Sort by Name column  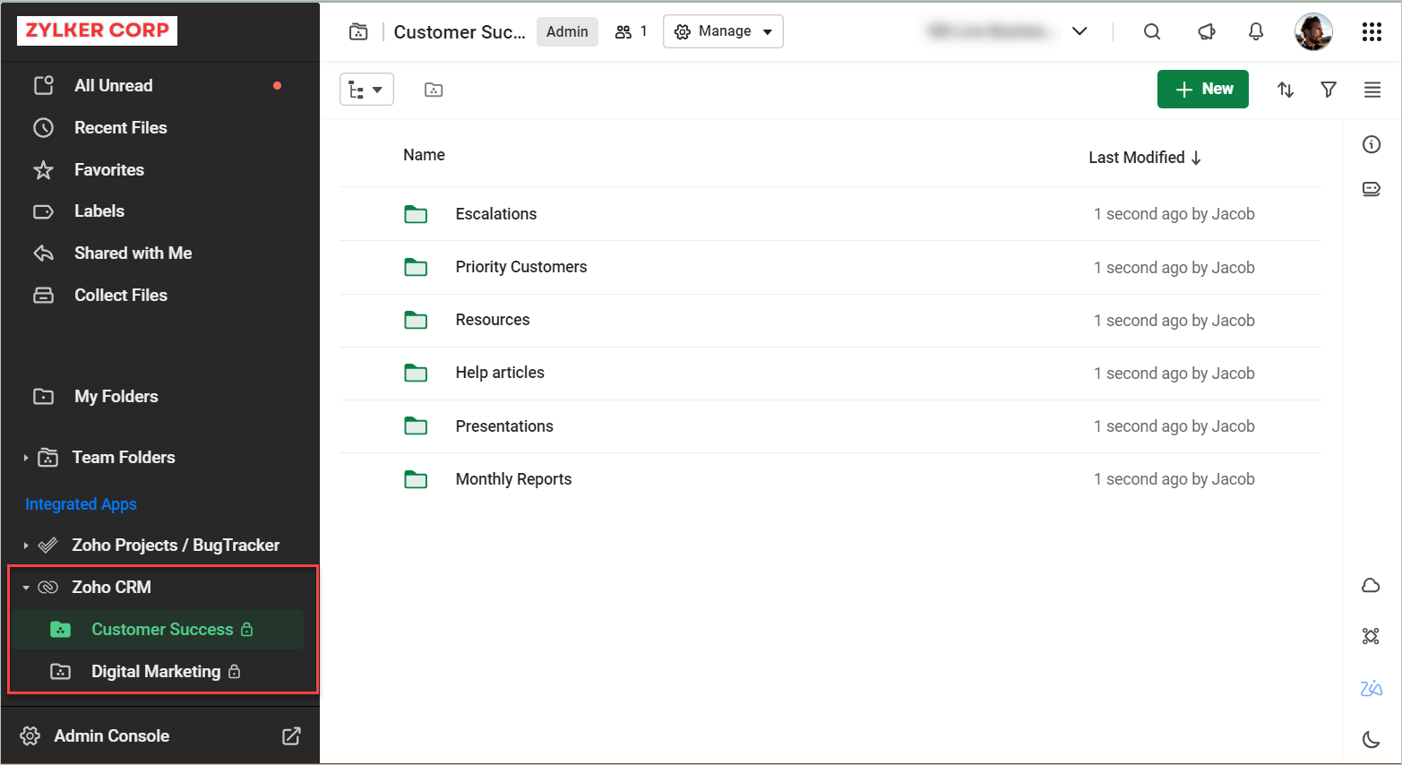424,155
